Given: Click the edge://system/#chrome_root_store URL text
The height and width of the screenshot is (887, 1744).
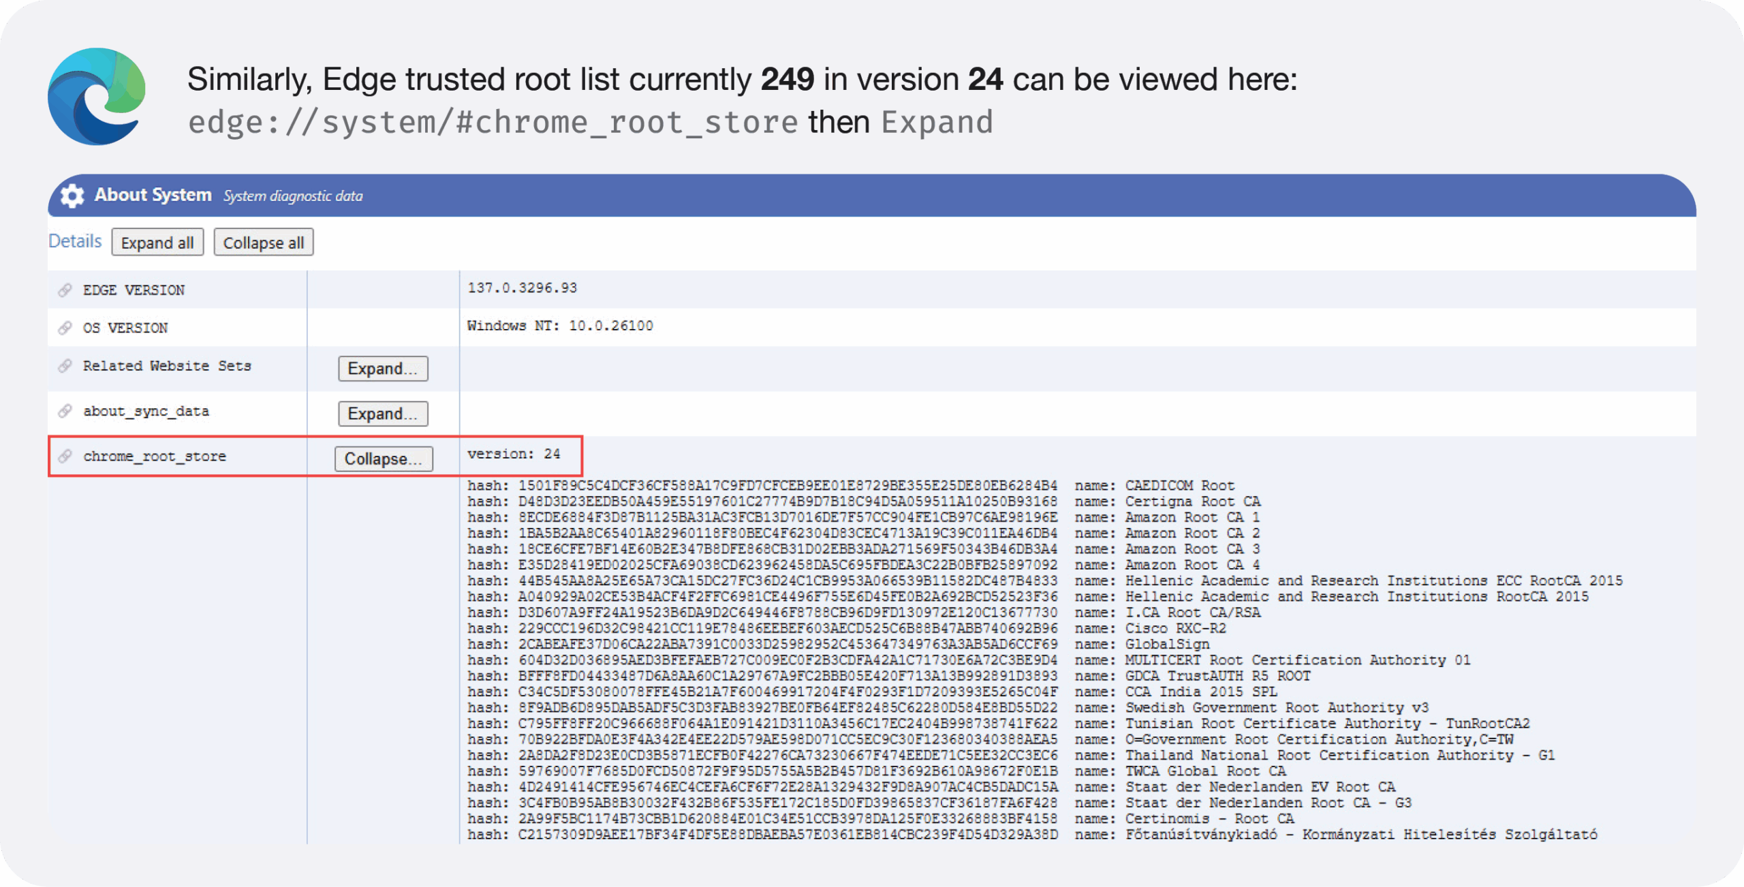Looking at the screenshot, I should pos(493,123).
